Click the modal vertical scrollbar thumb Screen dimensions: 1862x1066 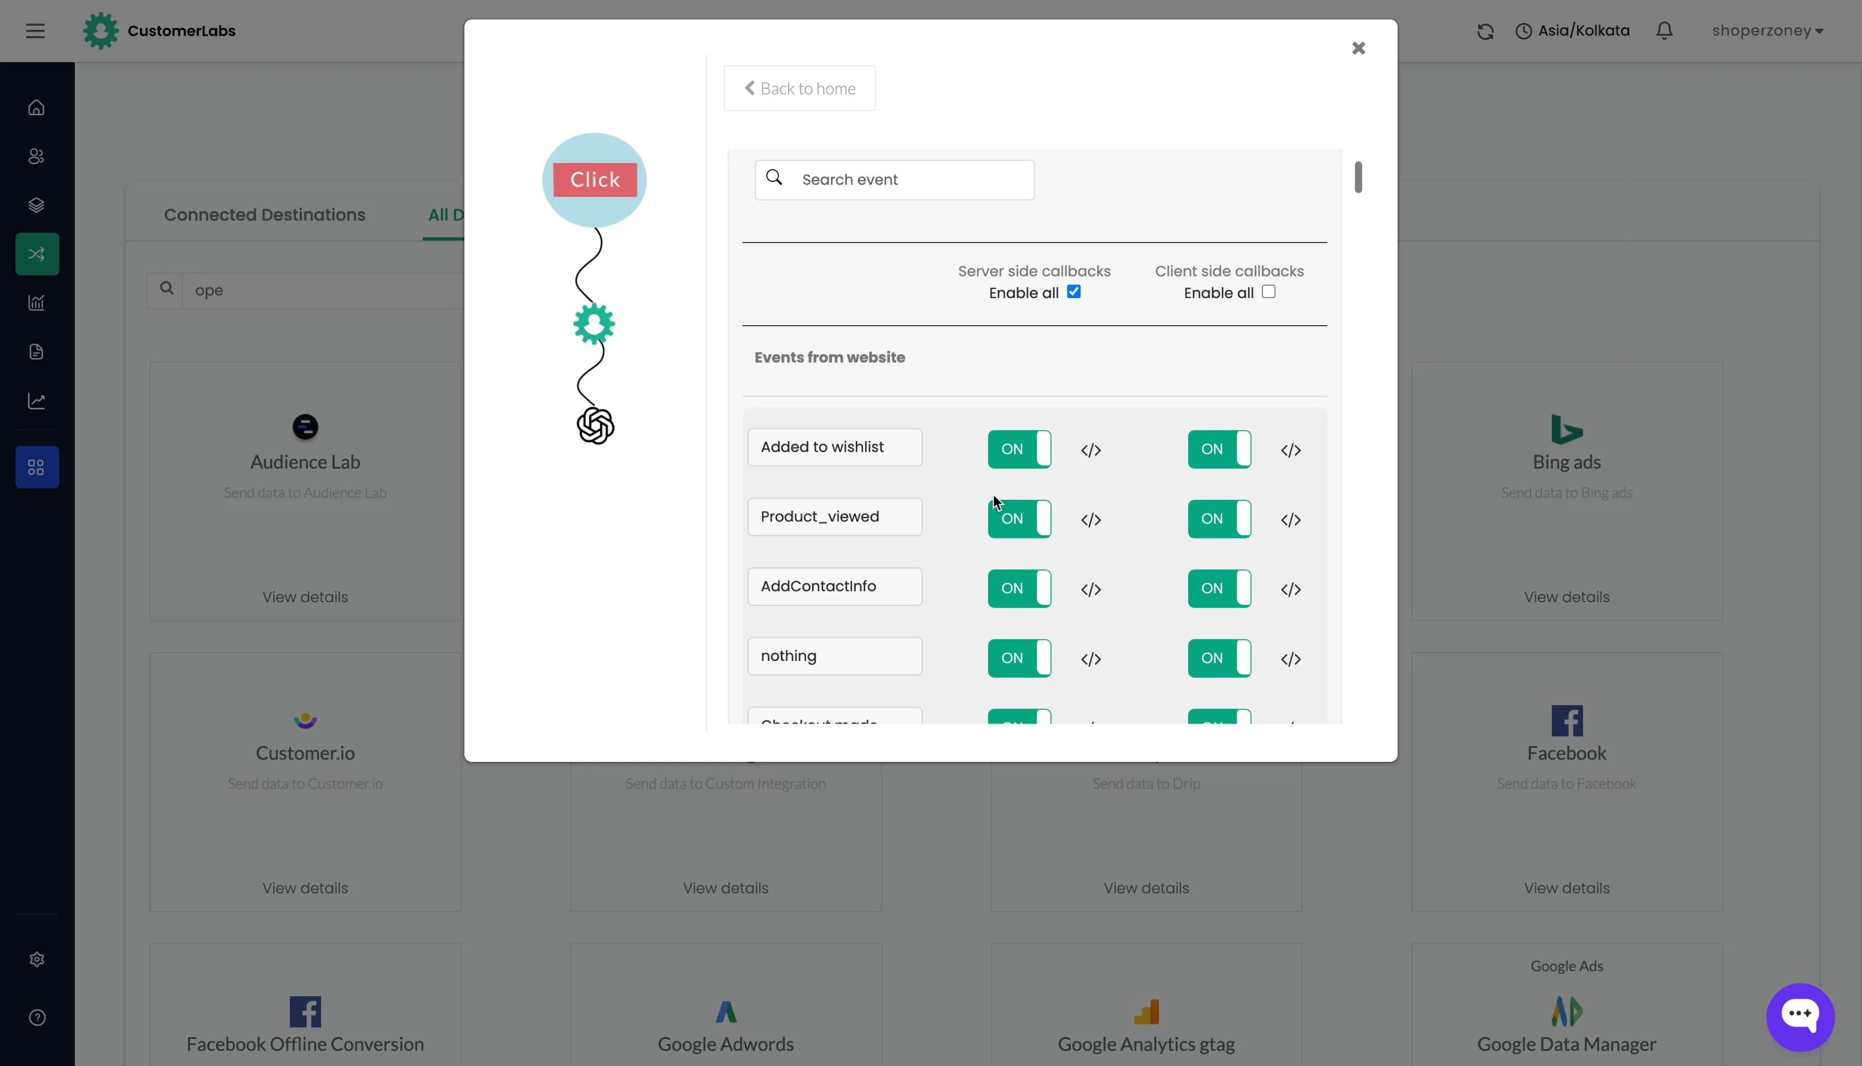click(x=1358, y=177)
